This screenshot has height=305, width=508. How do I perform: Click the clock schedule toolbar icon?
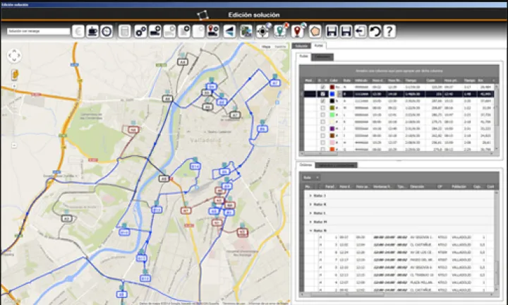pyautogui.click(x=106, y=31)
